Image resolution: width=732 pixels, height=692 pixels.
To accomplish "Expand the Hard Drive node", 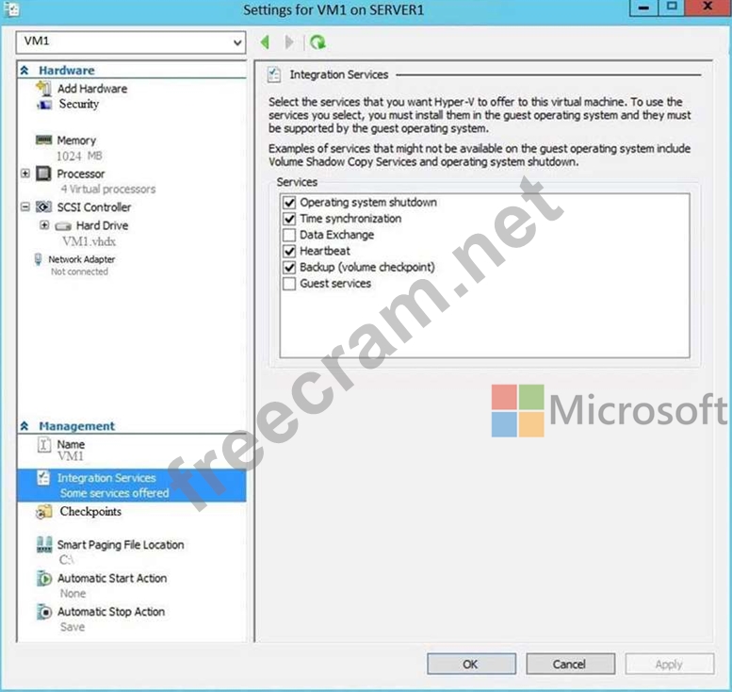I will point(44,225).
